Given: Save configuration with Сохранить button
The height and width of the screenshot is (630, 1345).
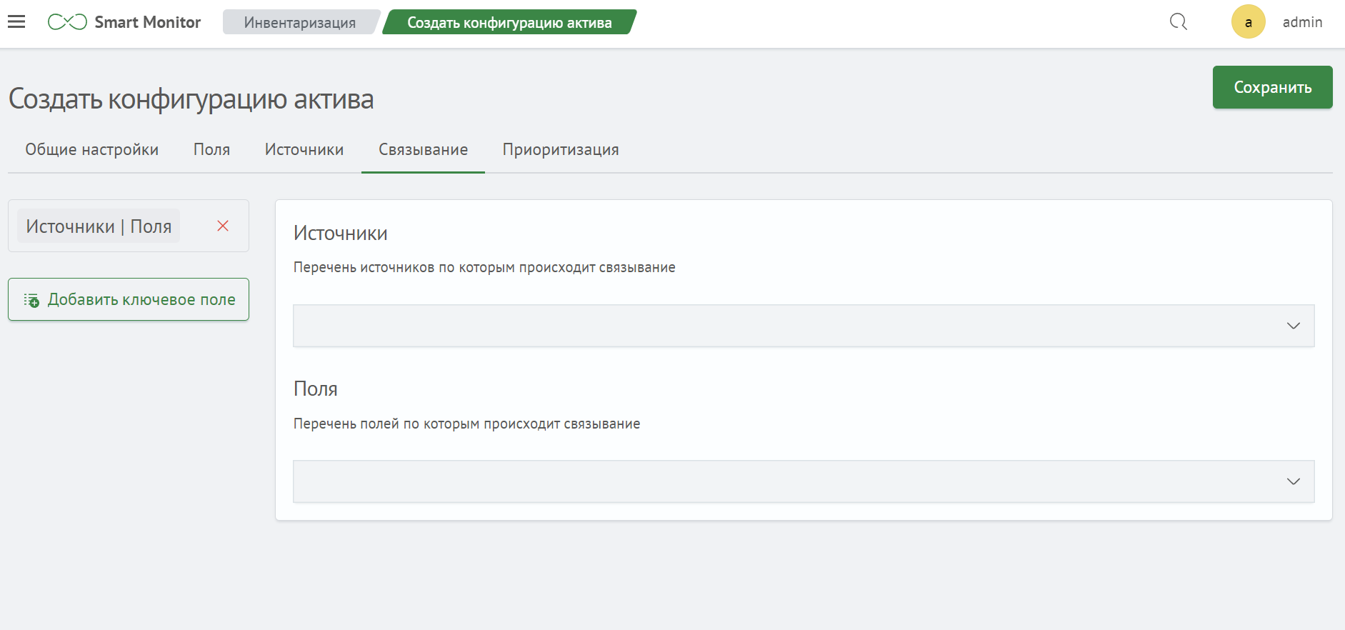Looking at the screenshot, I should (x=1272, y=87).
